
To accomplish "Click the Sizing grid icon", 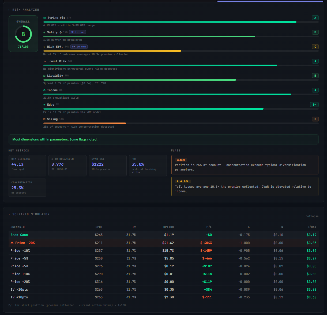I will coord(44,119).
